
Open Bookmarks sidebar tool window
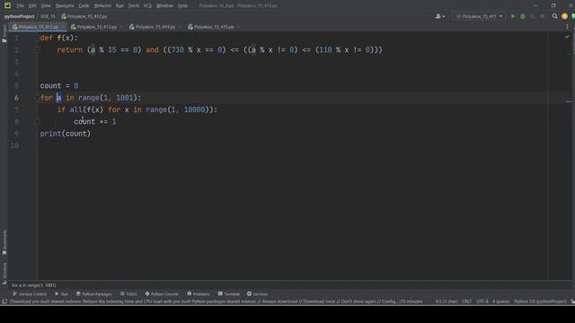click(4, 242)
